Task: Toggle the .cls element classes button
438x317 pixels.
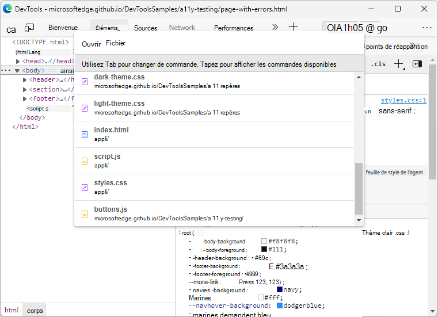Action: tap(378, 64)
